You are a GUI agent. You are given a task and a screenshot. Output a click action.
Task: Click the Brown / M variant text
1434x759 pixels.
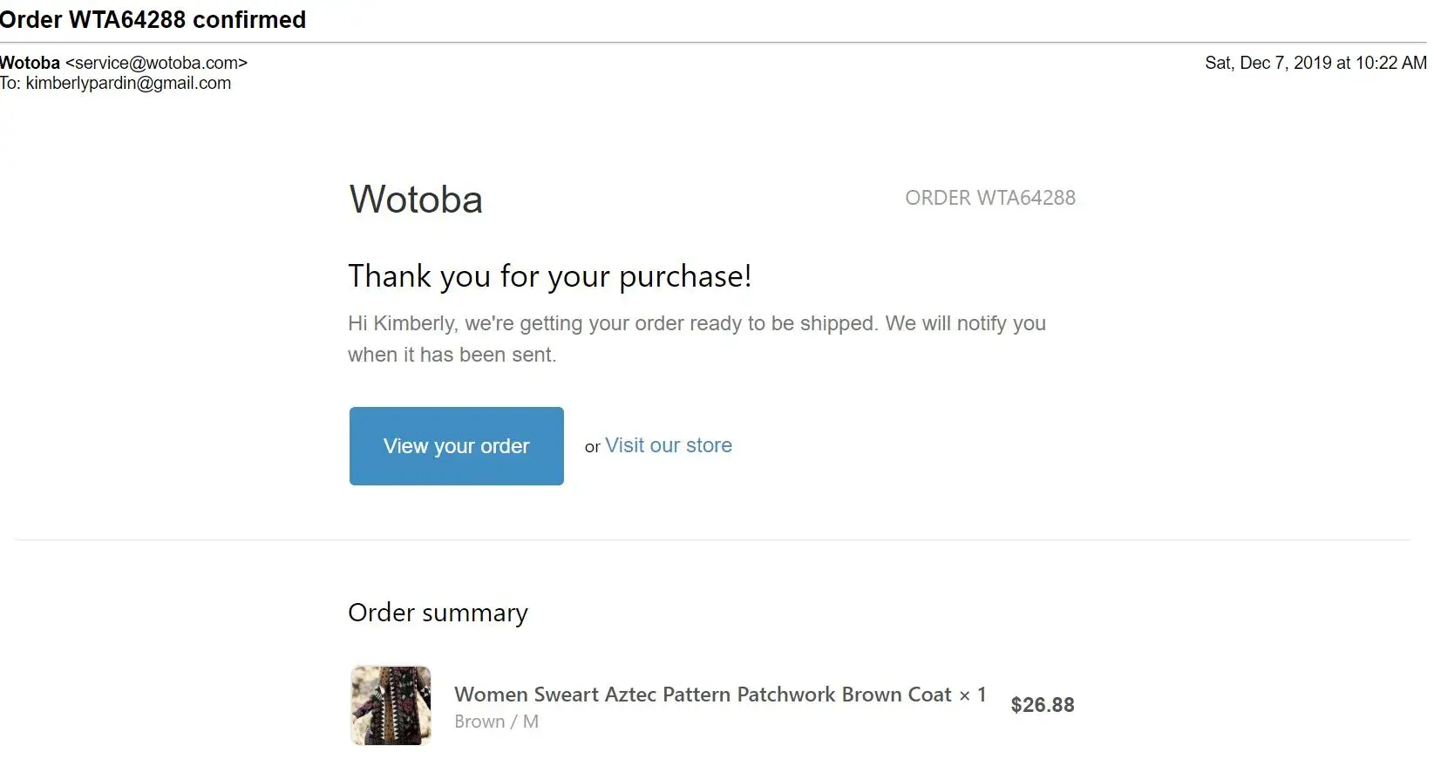(496, 722)
